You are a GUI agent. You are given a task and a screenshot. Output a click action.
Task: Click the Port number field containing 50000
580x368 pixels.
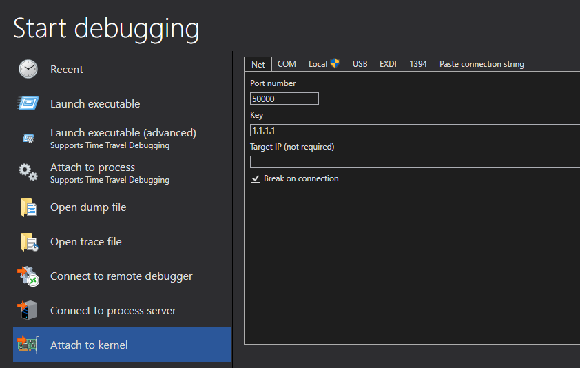tap(284, 99)
